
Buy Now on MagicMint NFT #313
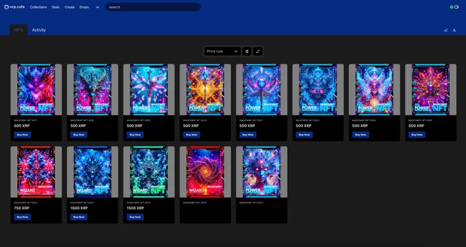click(x=79, y=217)
